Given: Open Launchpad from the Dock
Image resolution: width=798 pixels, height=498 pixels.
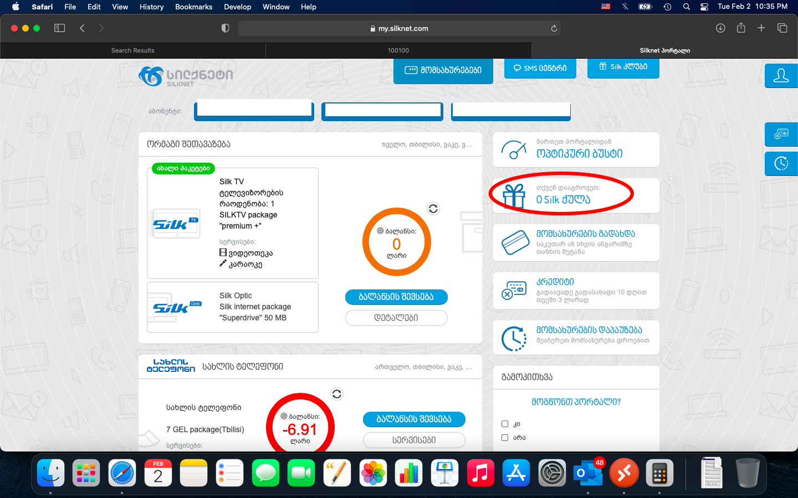Looking at the screenshot, I should [86, 473].
